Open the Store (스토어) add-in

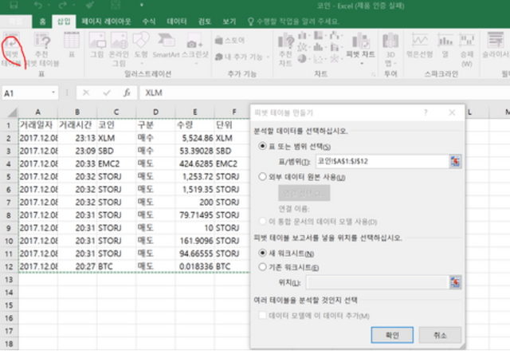229,41
